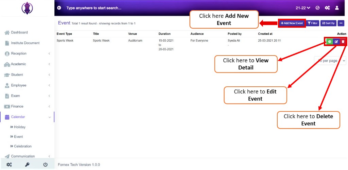Expand the Exam menu

coord(27,96)
